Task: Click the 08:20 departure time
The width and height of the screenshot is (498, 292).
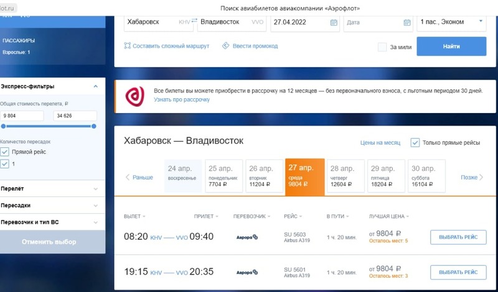Action: click(x=136, y=237)
